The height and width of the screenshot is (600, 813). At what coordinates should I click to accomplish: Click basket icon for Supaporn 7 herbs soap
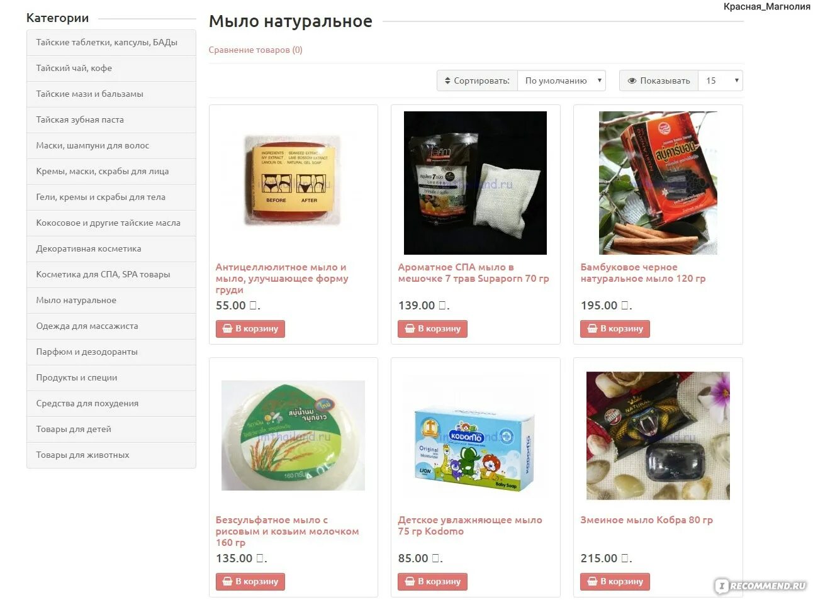[410, 328]
